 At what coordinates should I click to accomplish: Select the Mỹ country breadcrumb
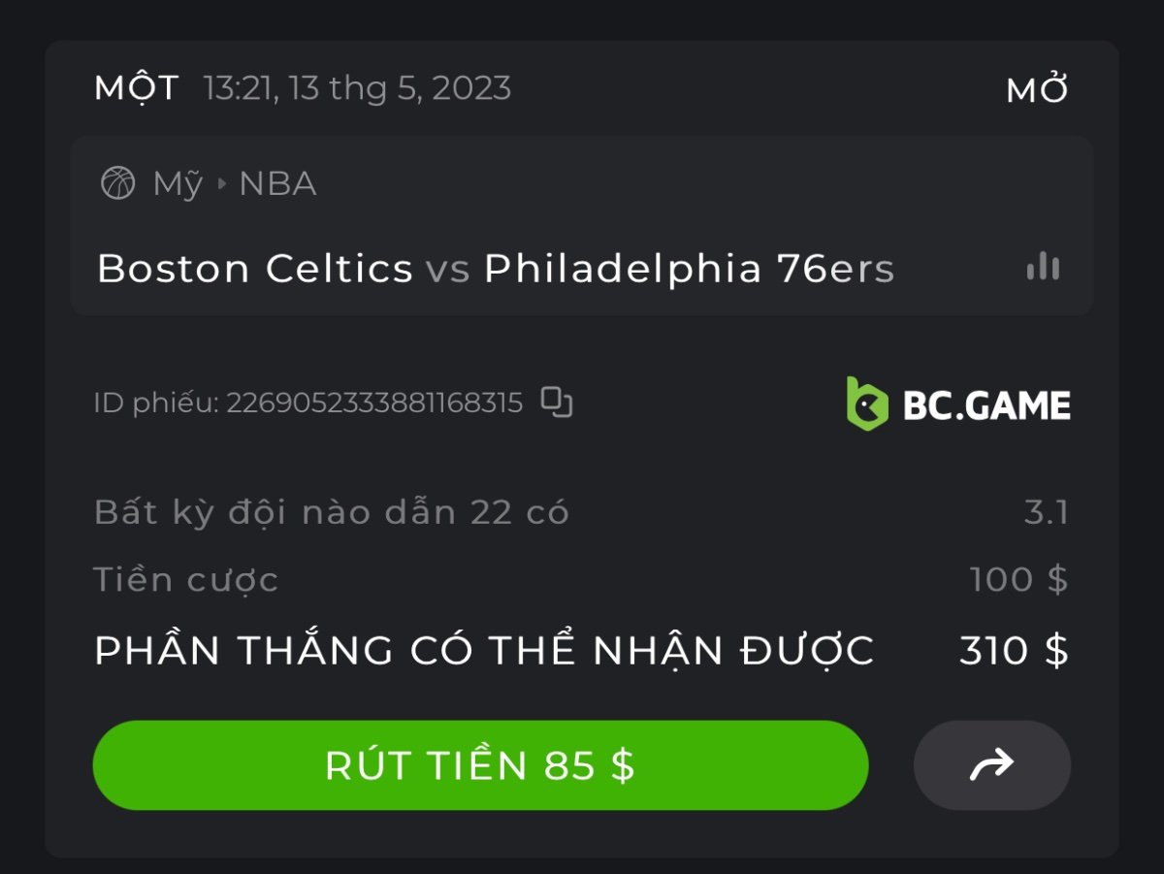point(178,183)
